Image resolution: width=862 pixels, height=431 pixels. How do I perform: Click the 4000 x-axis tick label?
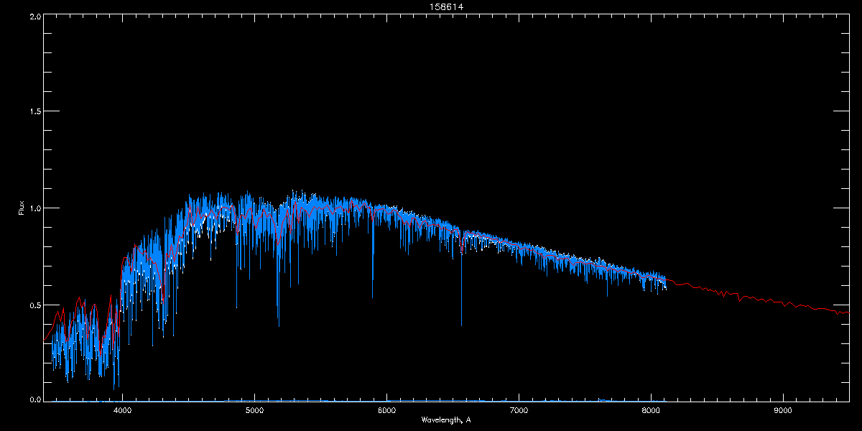point(123,411)
